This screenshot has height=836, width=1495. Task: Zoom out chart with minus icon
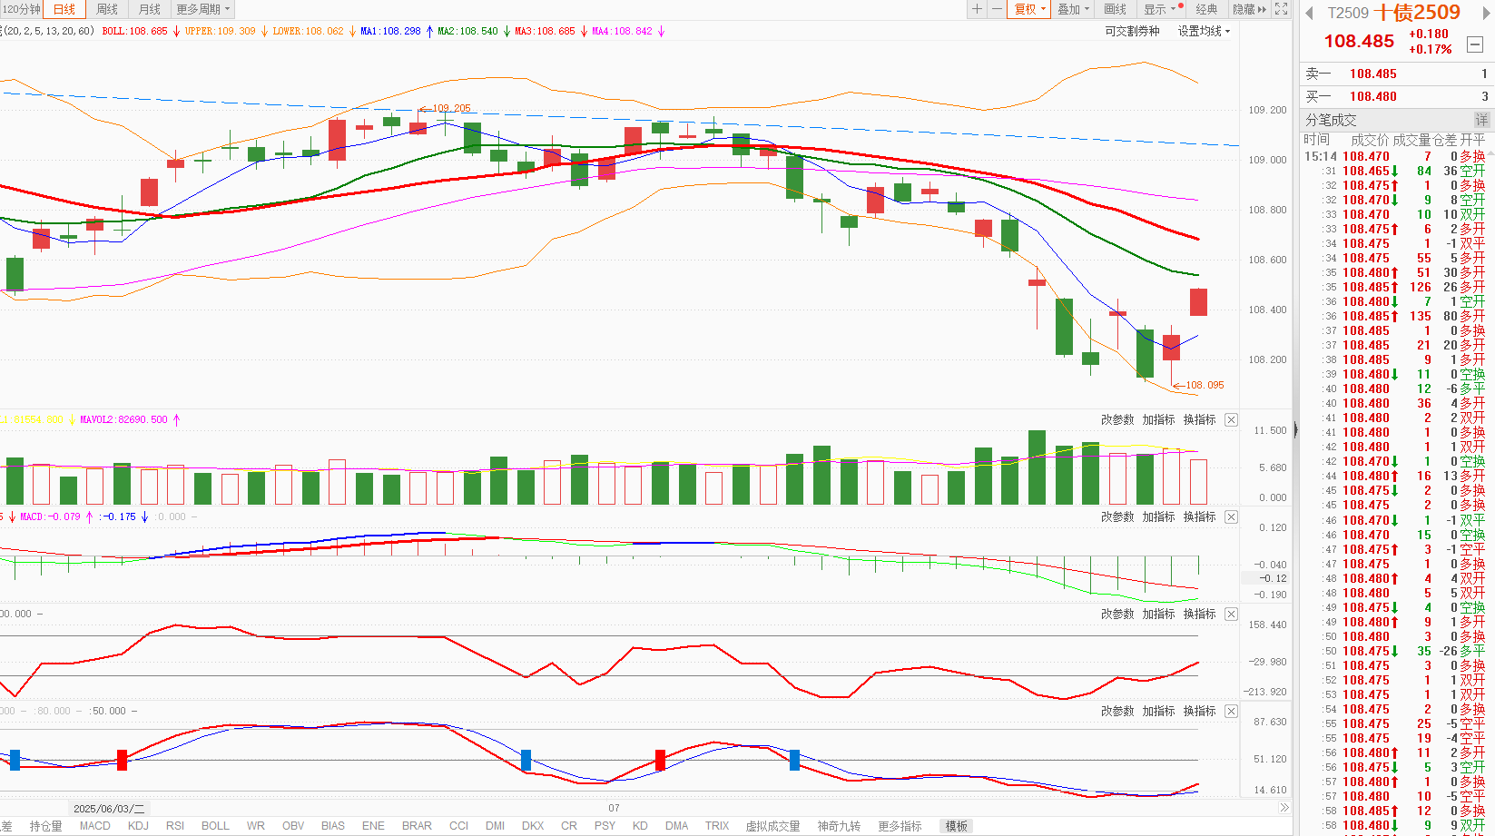[x=997, y=9]
